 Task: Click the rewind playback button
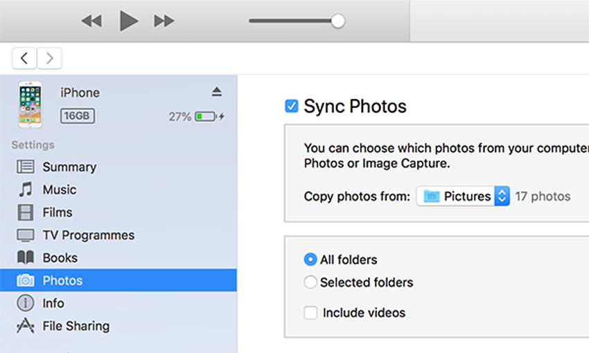[91, 21]
